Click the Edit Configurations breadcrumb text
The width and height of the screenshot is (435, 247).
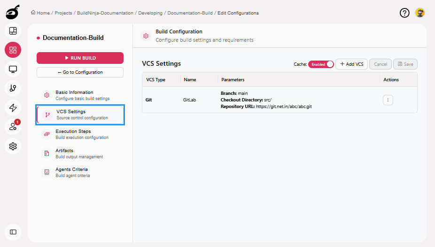(x=238, y=13)
